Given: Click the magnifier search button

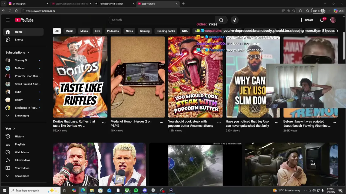Looking at the screenshot, I should tap(221, 20).
